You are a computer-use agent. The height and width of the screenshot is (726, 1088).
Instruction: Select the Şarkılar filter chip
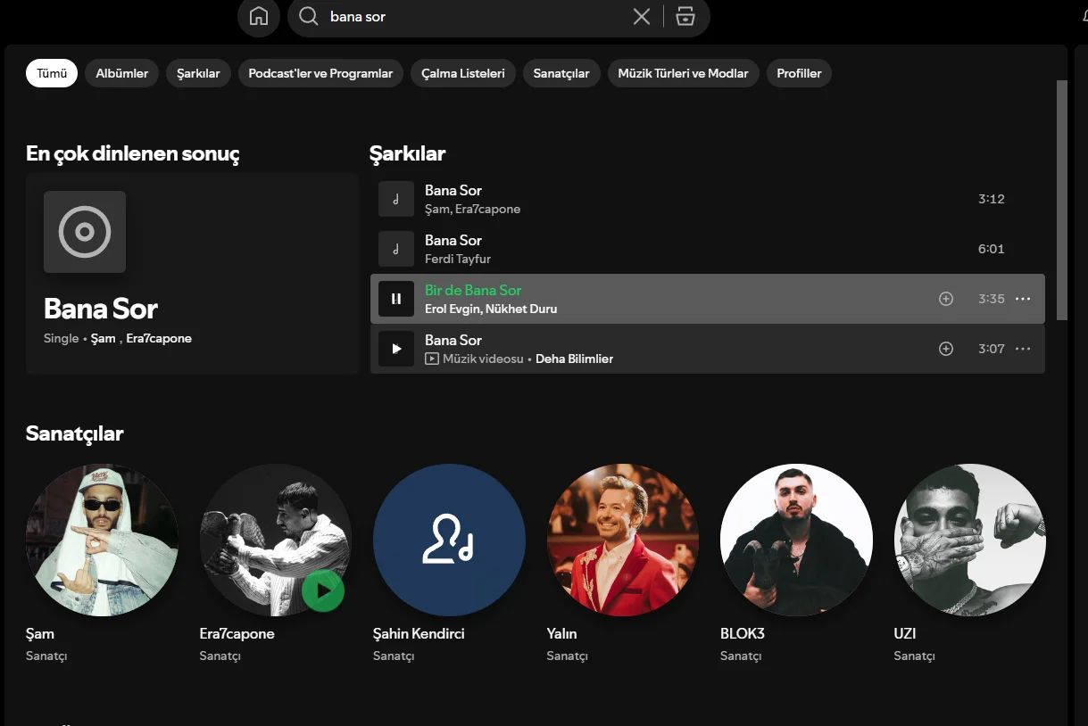tap(198, 73)
